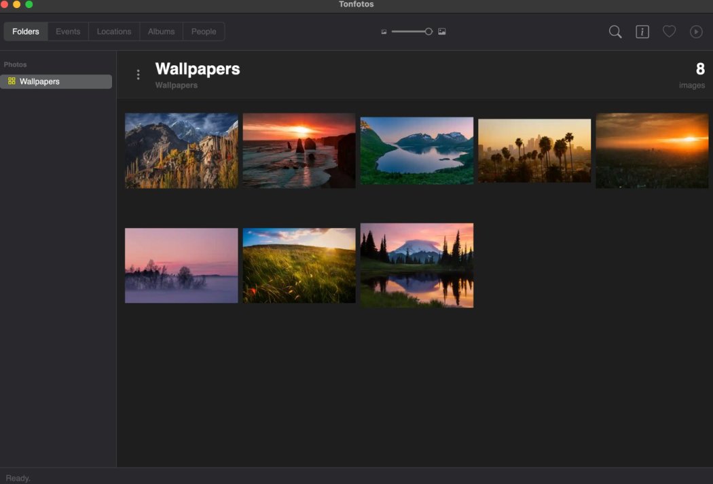This screenshot has height=484, width=713.
Task: Click the Wallpapers subtitle under heading
Action: [177, 86]
